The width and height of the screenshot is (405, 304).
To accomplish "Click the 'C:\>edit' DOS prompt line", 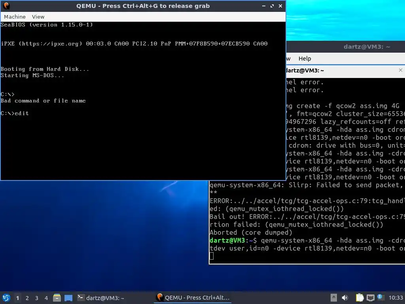I will coord(15,113).
